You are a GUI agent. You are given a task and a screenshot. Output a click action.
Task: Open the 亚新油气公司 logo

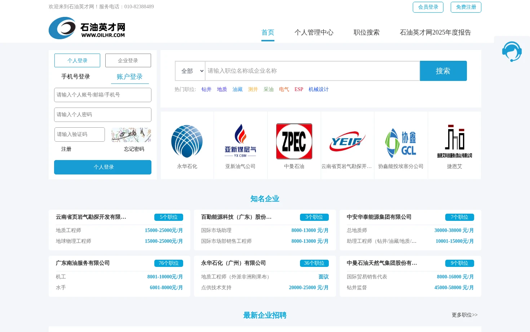240,141
